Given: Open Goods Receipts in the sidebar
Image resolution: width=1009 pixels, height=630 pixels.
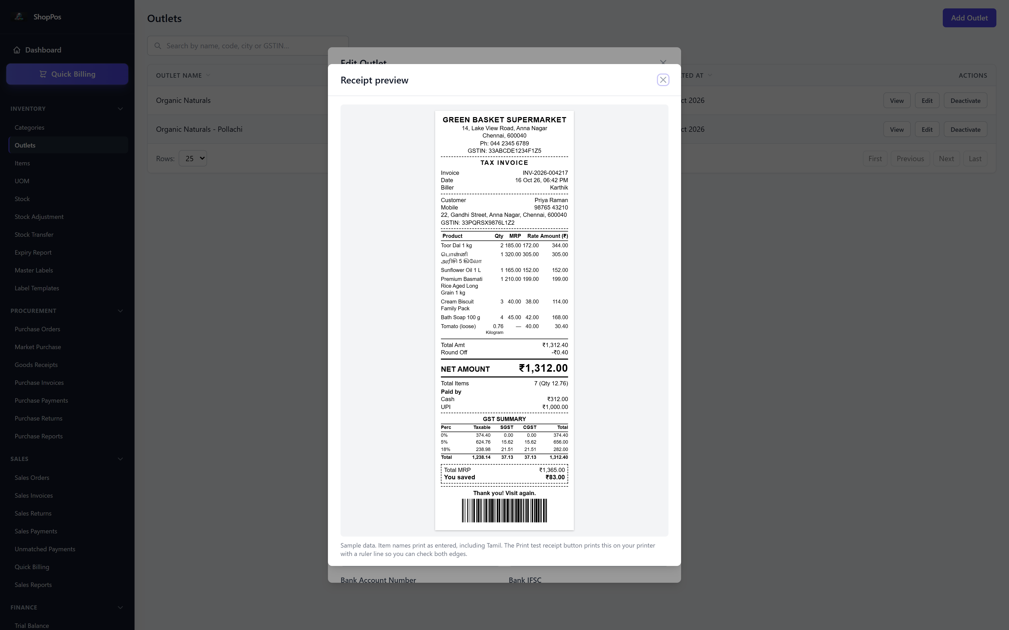Looking at the screenshot, I should coord(68,365).
